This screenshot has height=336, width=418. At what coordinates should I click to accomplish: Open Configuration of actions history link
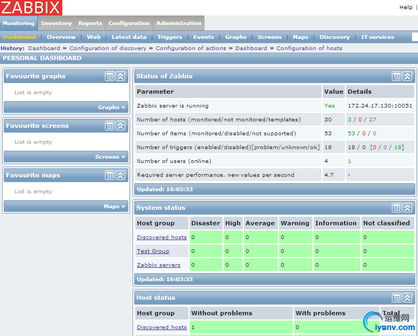pyautogui.click(x=191, y=48)
